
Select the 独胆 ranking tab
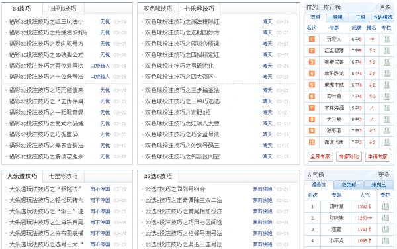point(337,17)
